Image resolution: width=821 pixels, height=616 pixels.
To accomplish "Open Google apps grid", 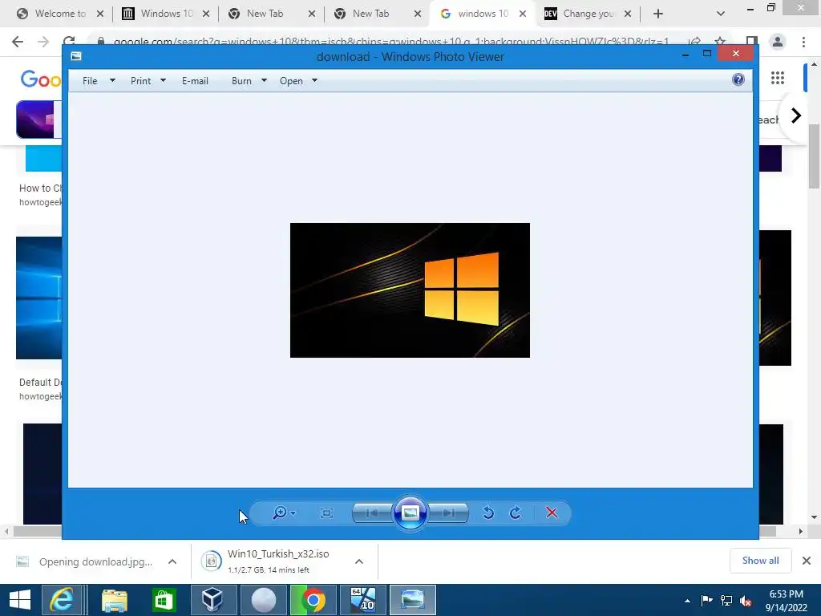I will coord(778,78).
